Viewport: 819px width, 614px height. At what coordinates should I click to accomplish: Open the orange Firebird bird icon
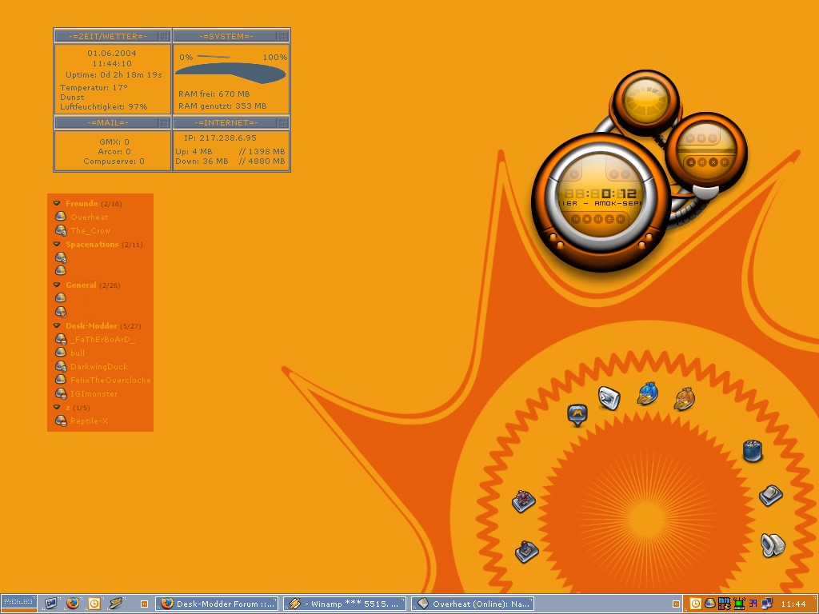point(685,399)
